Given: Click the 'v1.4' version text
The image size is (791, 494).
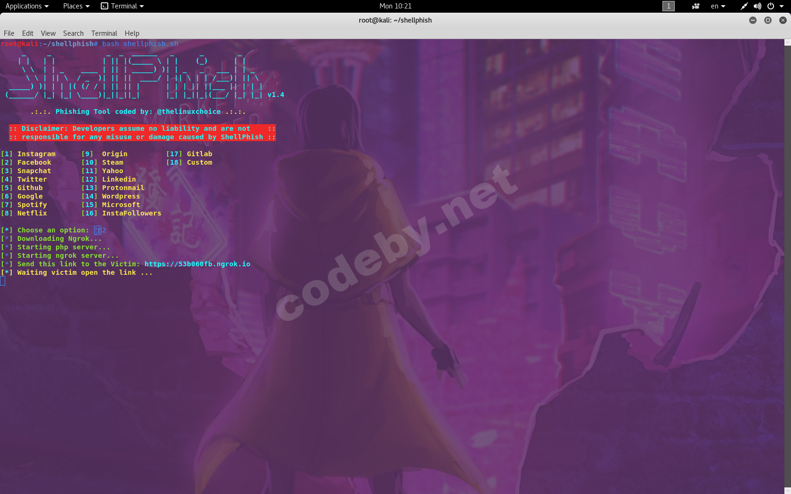Looking at the screenshot, I should tap(276, 95).
